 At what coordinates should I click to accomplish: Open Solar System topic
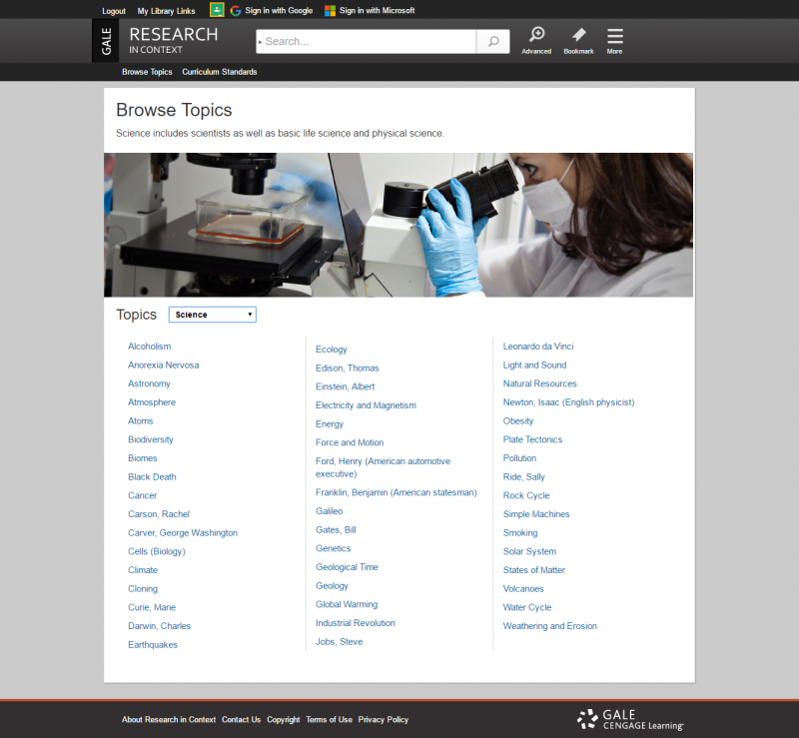[x=529, y=551]
